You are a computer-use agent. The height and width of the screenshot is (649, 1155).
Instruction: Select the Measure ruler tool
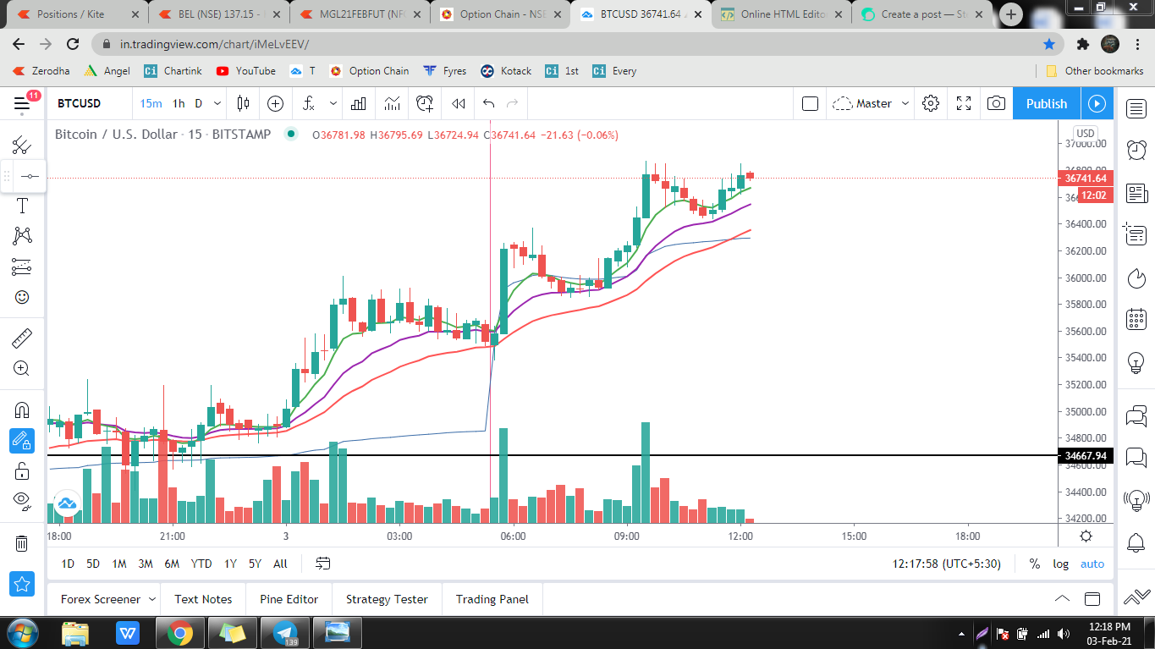point(22,338)
